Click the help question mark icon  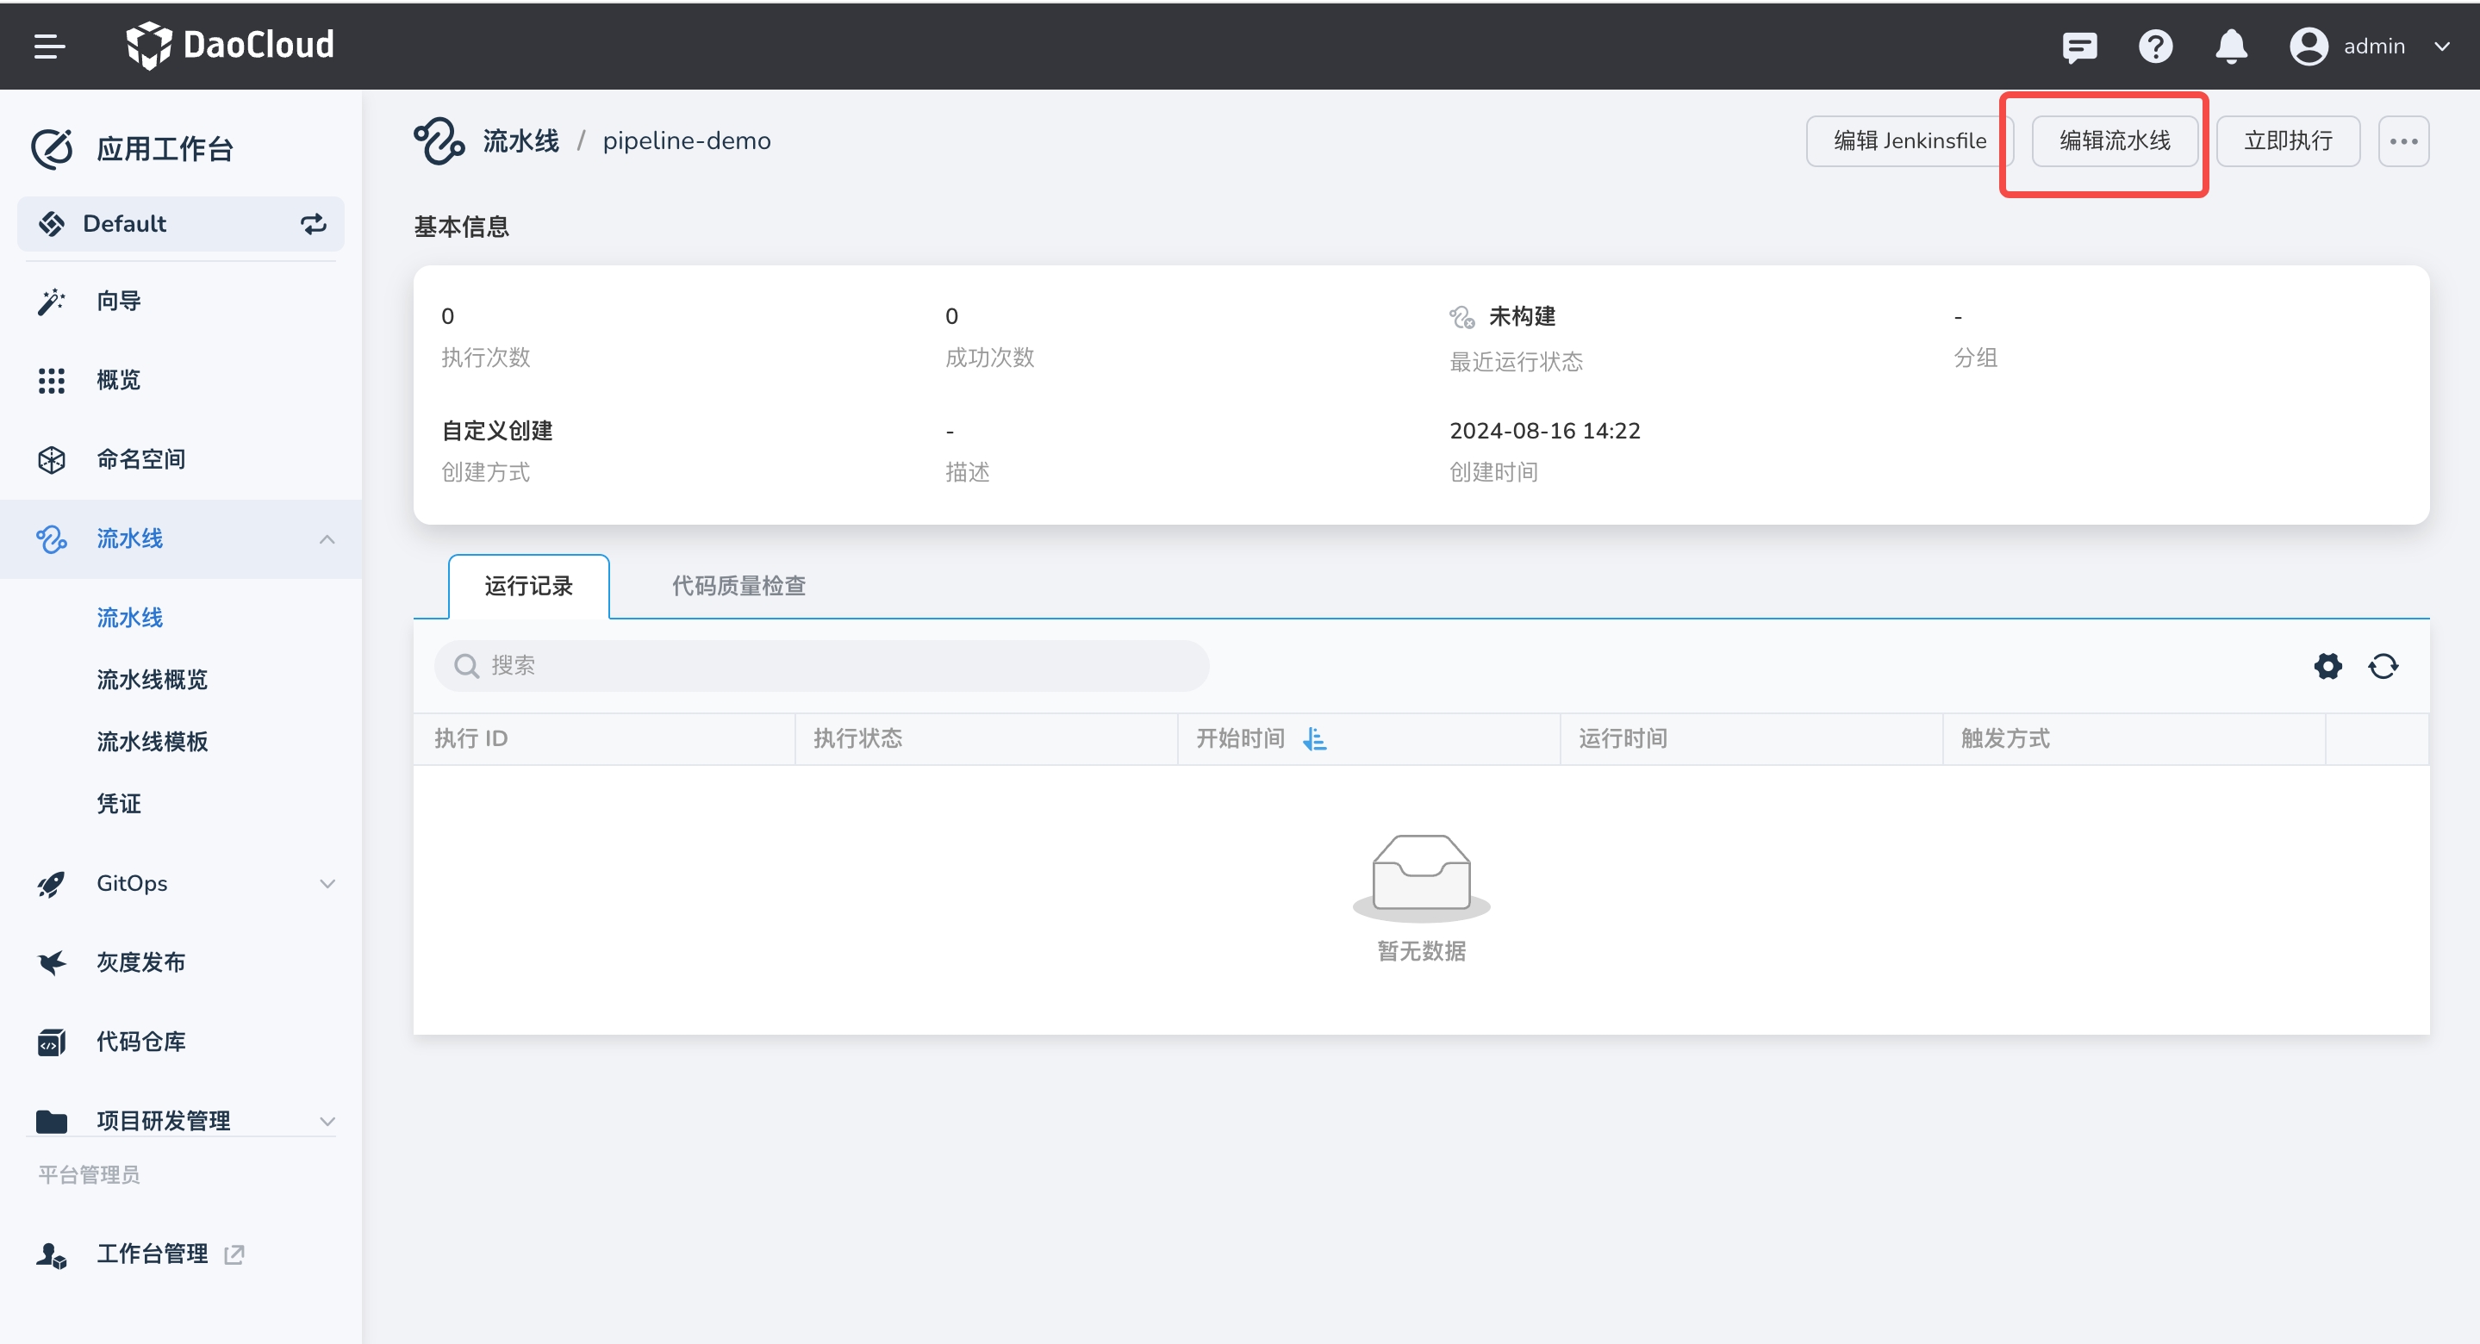click(2154, 47)
